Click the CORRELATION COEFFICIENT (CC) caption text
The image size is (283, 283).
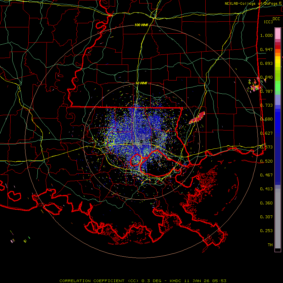click(99, 281)
